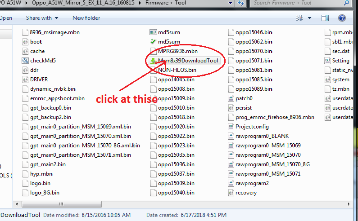This screenshot has height=221, width=358.
Task: Select the gpt_backup0.bin file name
Action: tap(50, 108)
